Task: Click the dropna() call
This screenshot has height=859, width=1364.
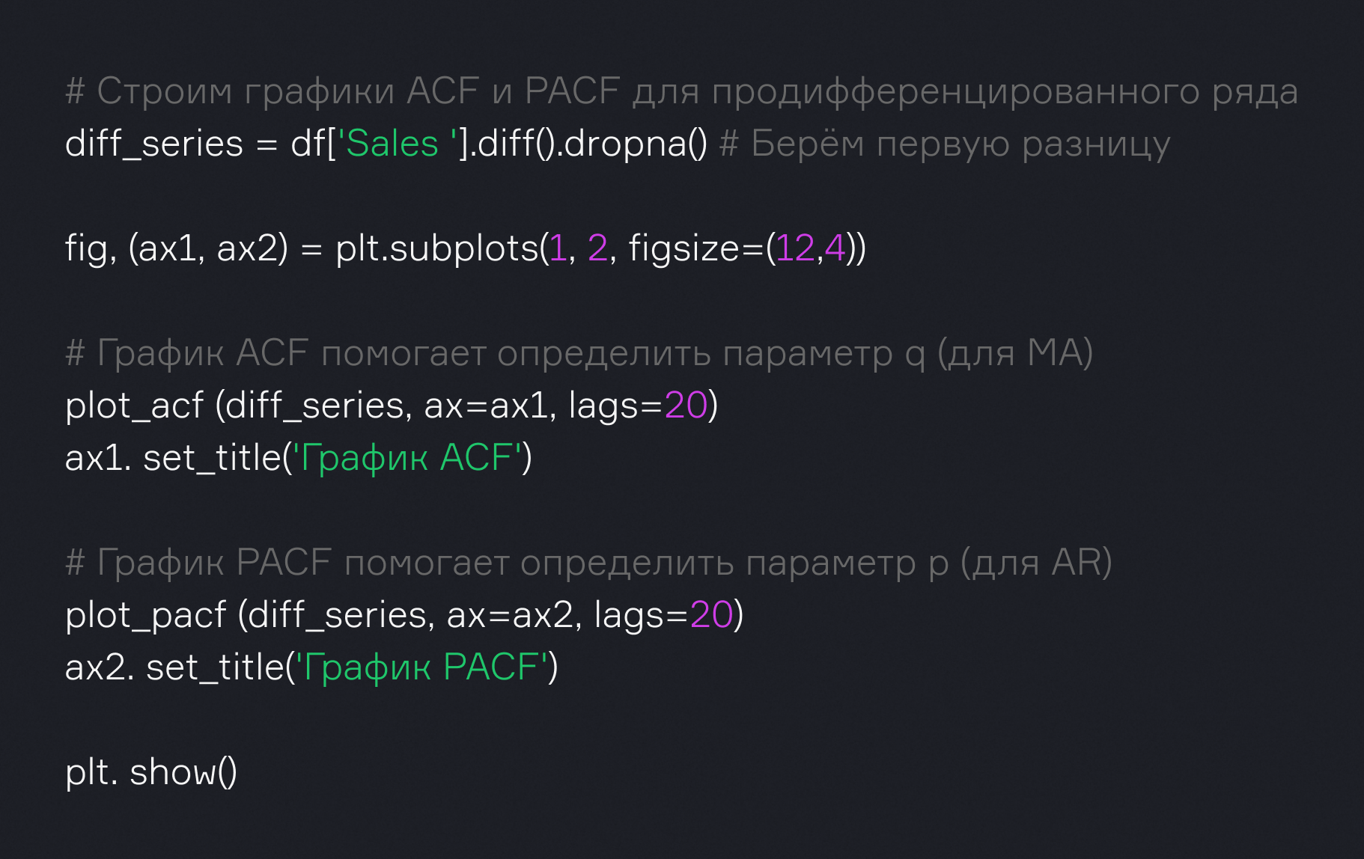Action: tap(635, 144)
